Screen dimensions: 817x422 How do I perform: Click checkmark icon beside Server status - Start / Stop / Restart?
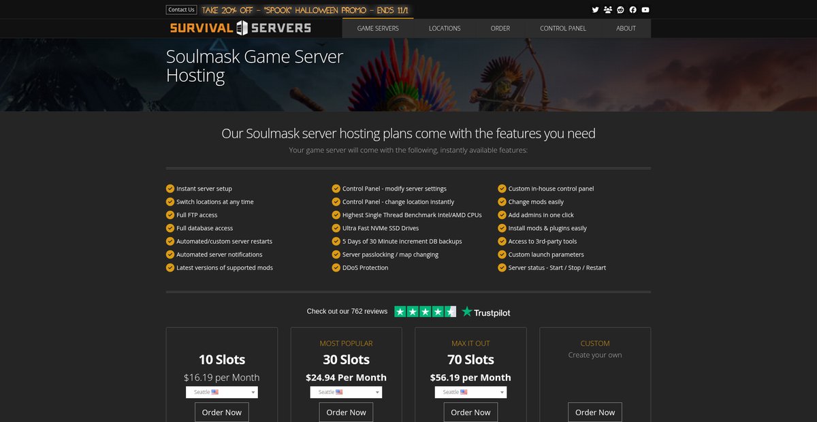(x=502, y=267)
